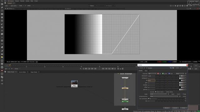This screenshot has width=200, height=112.
Task: Open the MetaData nodes tag icon
Action: (x=2, y=47)
